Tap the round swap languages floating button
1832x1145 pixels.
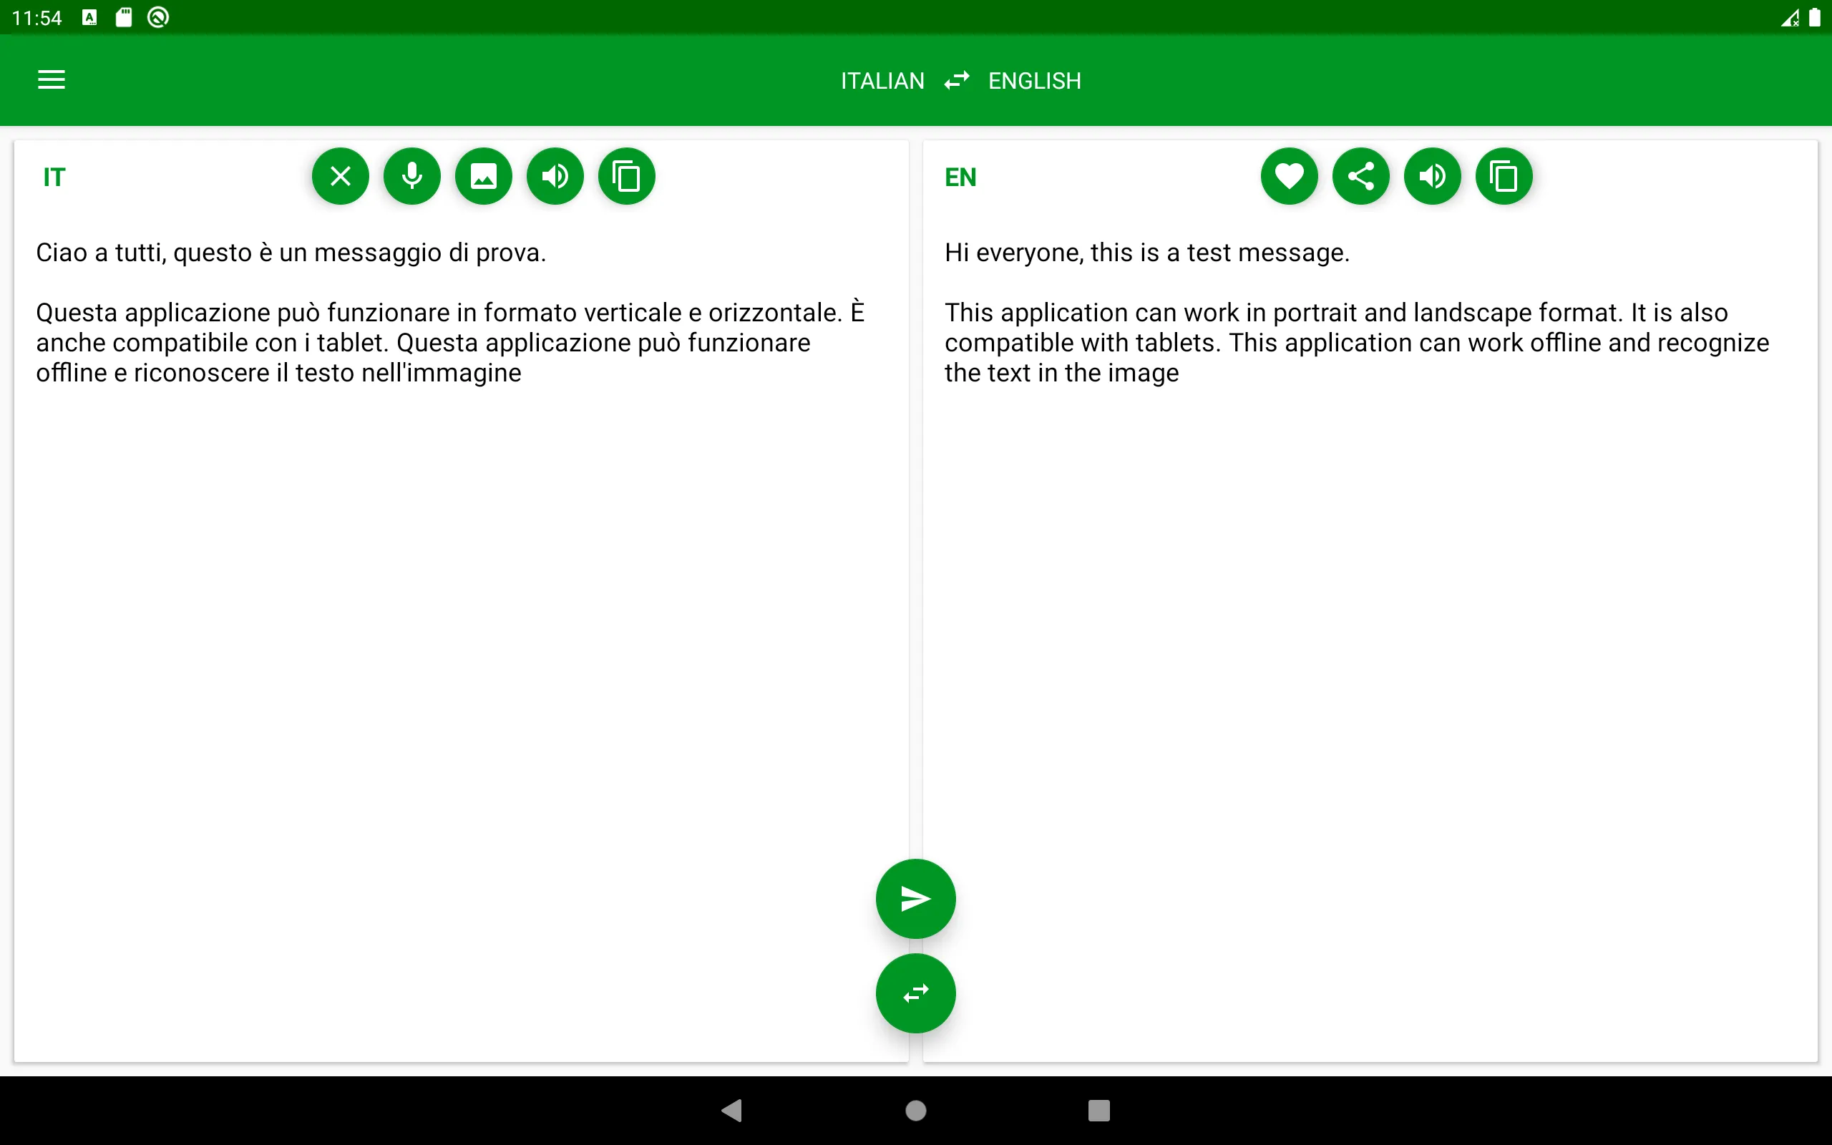pyautogui.click(x=916, y=993)
